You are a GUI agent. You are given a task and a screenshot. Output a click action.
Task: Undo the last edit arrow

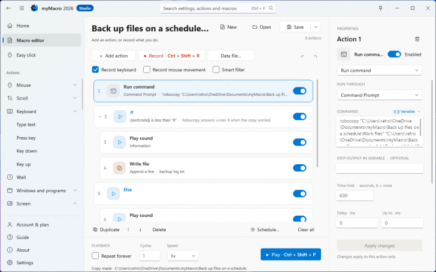tap(302, 56)
